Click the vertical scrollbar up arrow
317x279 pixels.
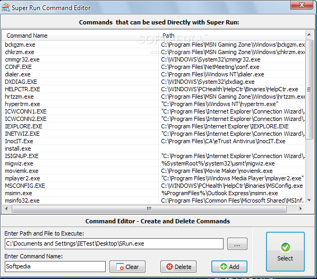[309, 34]
